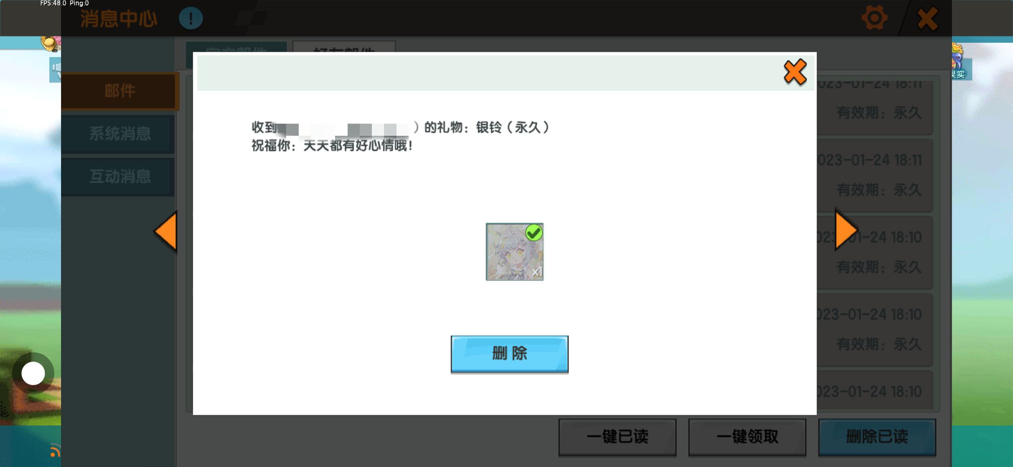Select the friend mail tab at top
1013x467 pixels.
pyautogui.click(x=344, y=47)
